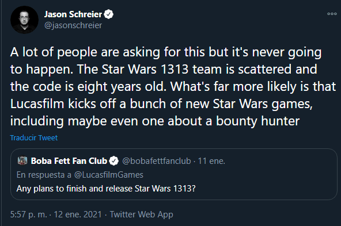Click the quoted tweet's 11 ene. date
This screenshot has width=341, height=226.
click(211, 161)
